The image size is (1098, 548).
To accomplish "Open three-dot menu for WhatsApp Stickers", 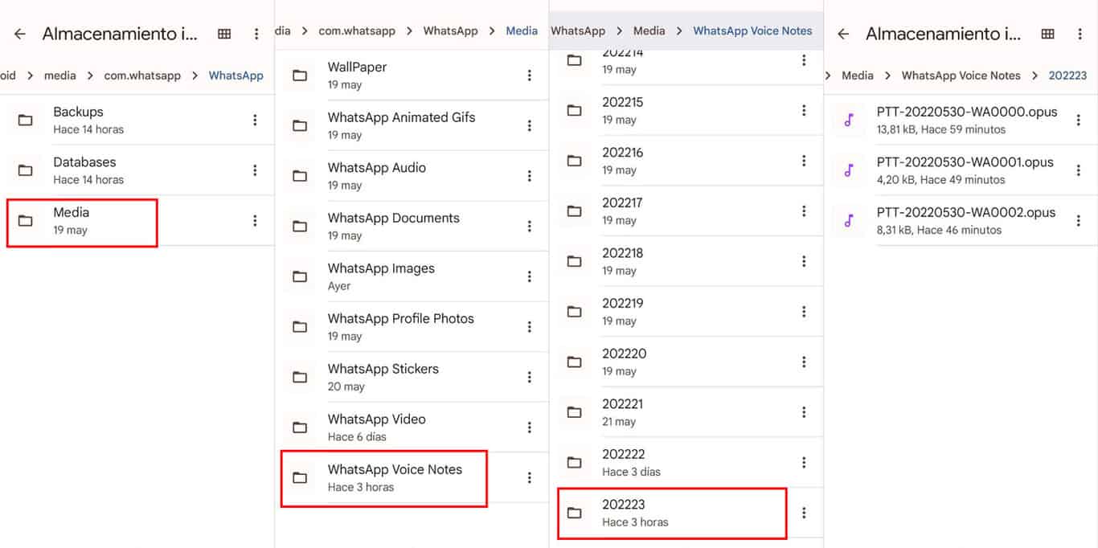I will pos(529,377).
